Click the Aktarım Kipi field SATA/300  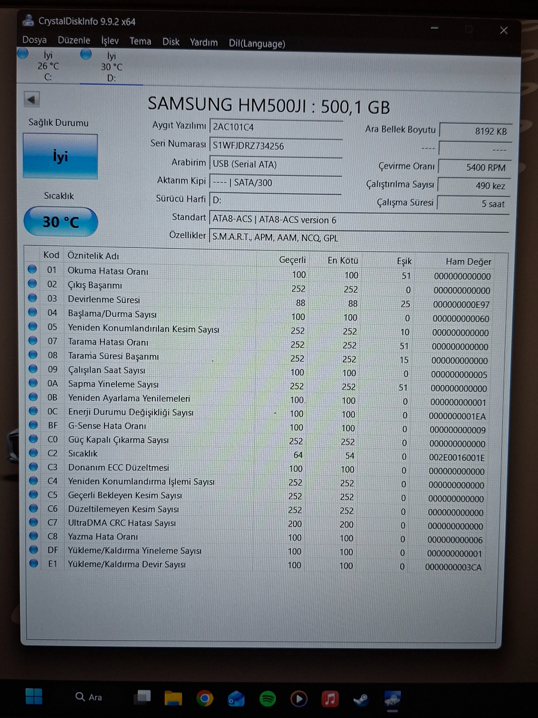pos(275,182)
